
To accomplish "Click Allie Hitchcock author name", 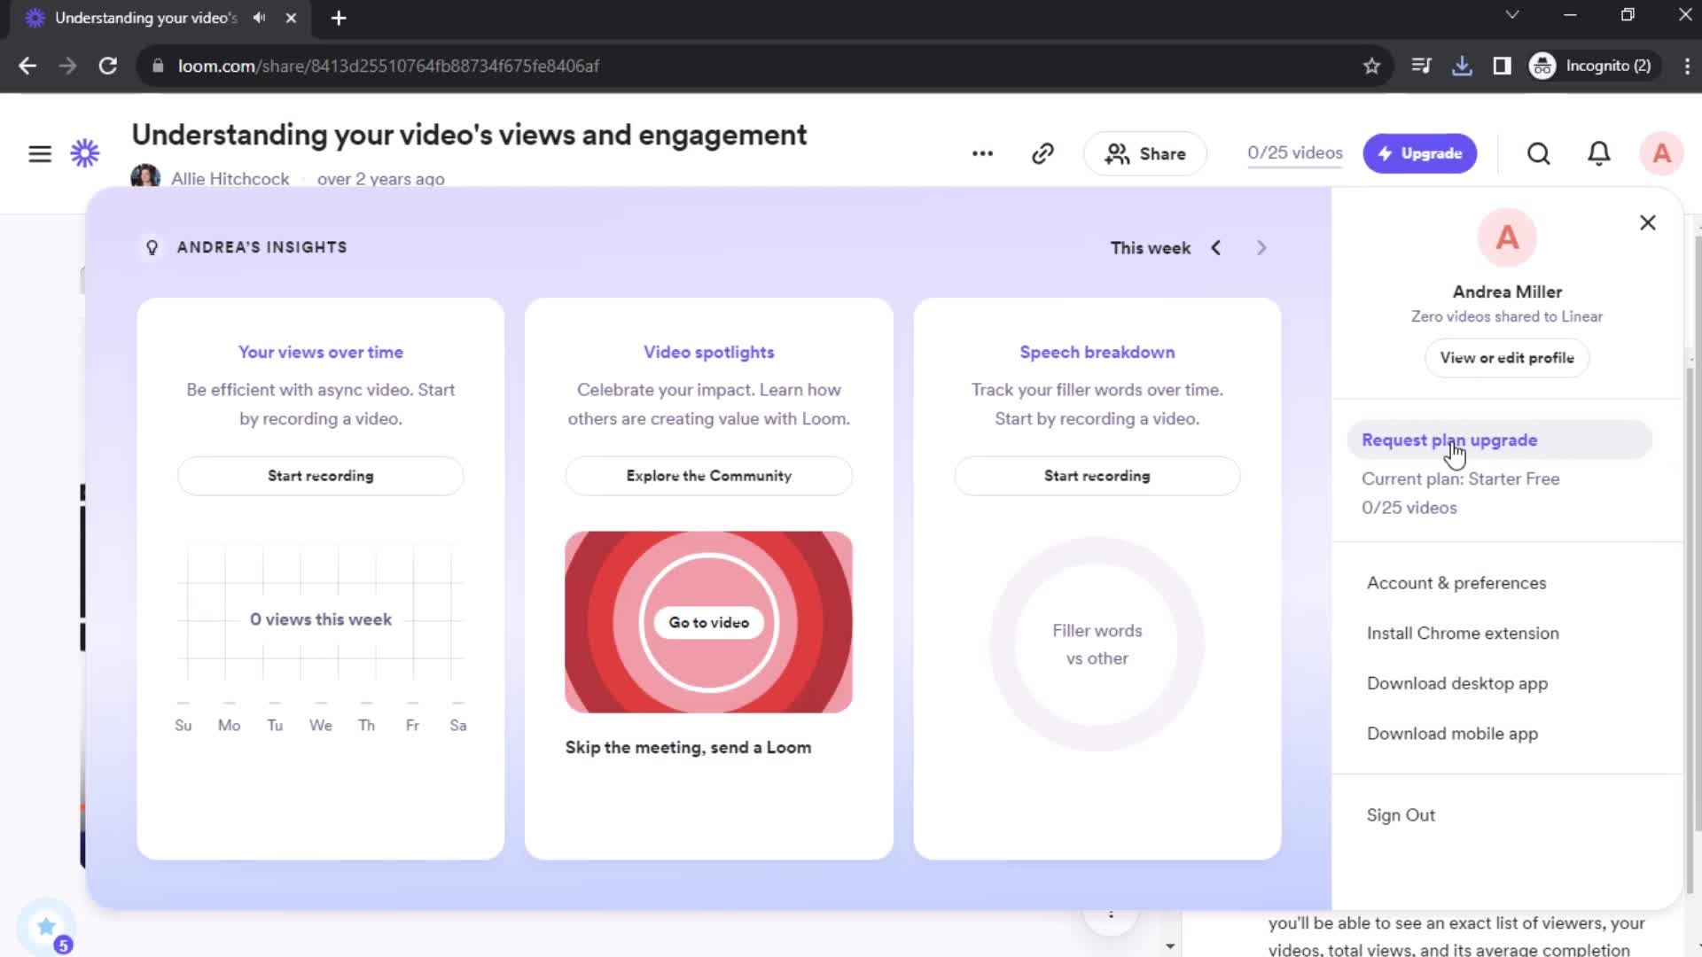I will [230, 179].
